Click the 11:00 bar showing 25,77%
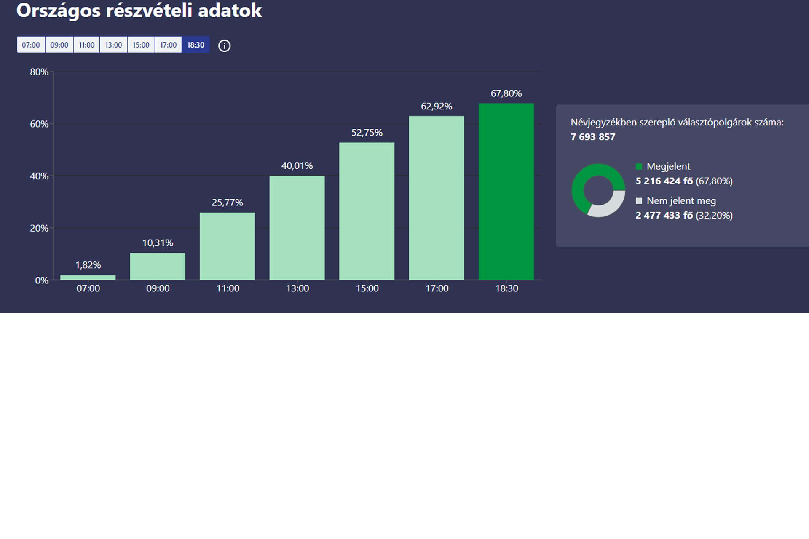The image size is (809, 539). tap(227, 246)
